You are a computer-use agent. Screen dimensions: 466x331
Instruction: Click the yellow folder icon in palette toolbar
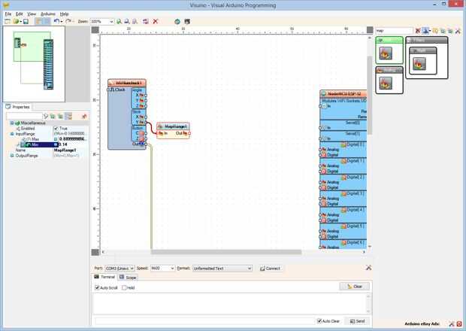[435, 31]
